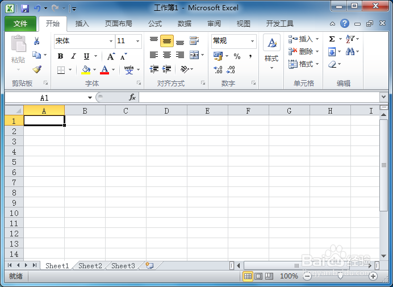Click the Save icon in quick access toolbar

24,9
